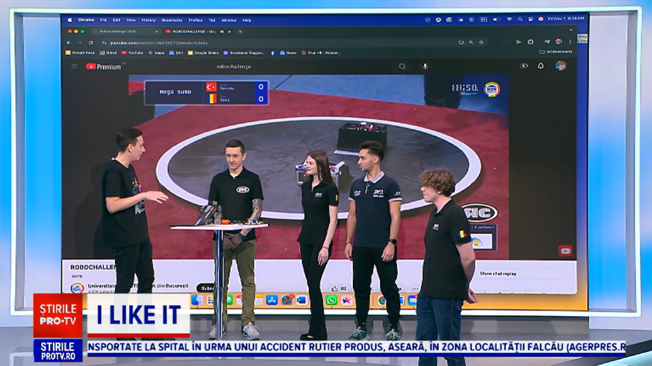Click the like thumbs-up button

click(x=334, y=288)
